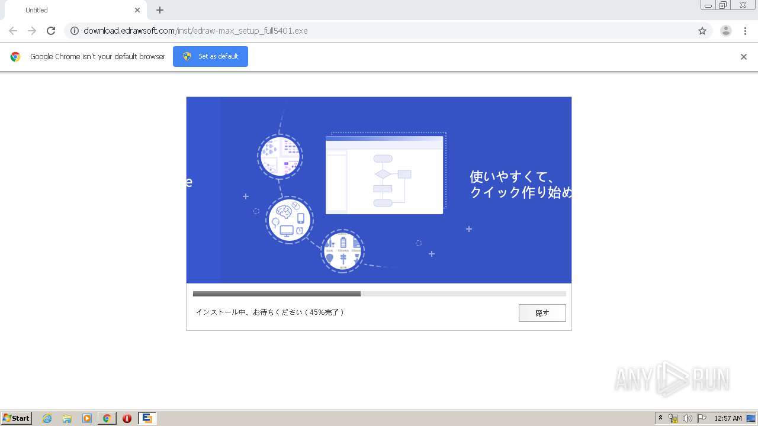Switch to Chrome in the taskbar
The height and width of the screenshot is (426, 758).
pyautogui.click(x=107, y=418)
